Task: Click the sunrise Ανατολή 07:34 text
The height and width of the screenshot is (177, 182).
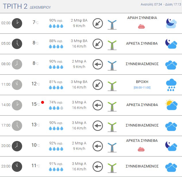Action: [151, 4]
